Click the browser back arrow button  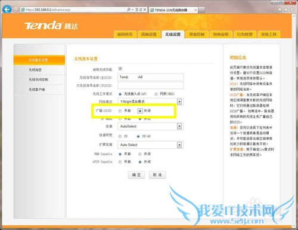pos(7,9)
